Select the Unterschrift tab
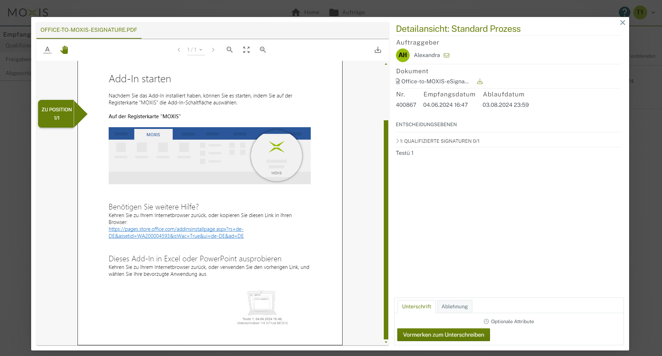This screenshot has width=662, height=356. tap(416, 307)
